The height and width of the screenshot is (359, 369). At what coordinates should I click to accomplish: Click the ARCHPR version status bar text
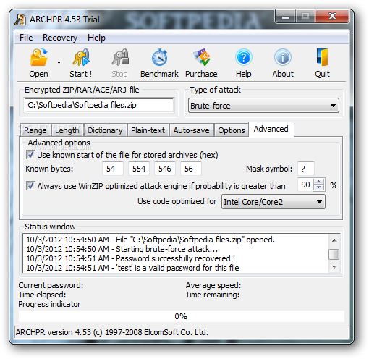point(112,332)
